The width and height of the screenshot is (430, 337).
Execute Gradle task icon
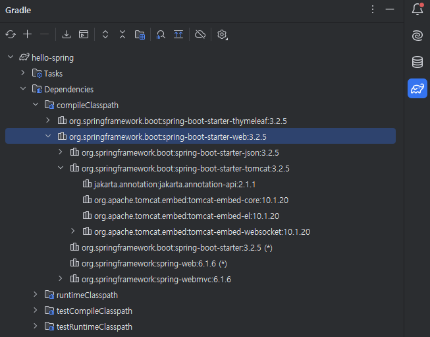point(84,34)
